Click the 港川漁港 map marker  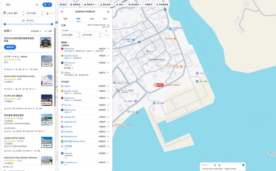pos(154,103)
